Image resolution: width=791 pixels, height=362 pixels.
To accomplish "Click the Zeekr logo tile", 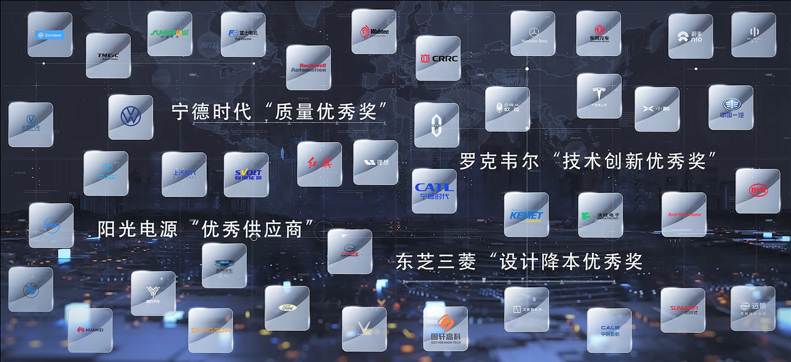I will [526, 309].
